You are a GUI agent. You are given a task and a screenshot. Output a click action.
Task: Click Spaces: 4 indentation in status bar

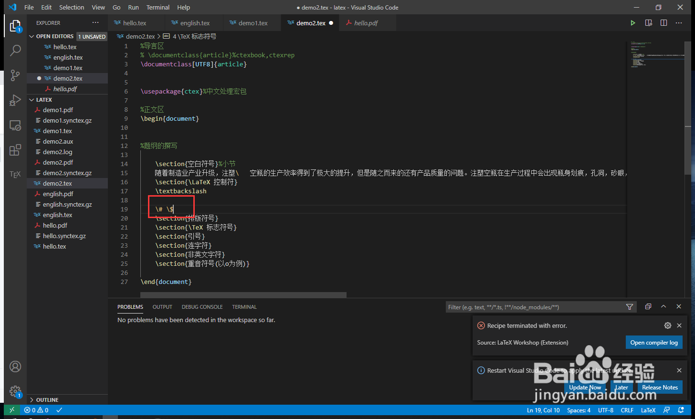579,410
